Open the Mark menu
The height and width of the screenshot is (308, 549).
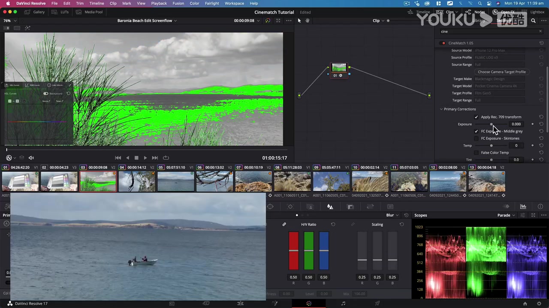(x=127, y=3)
